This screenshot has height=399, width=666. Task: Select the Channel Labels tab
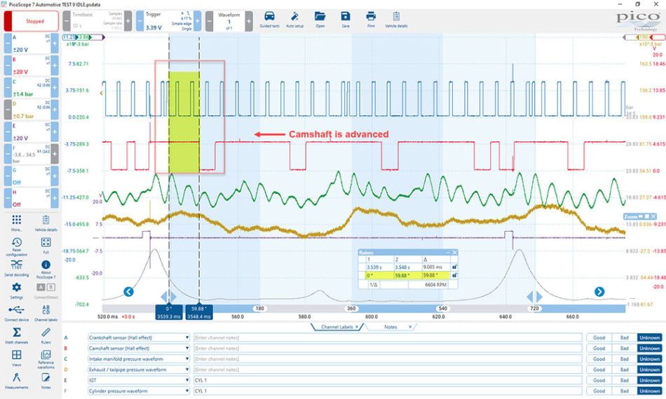(337, 327)
